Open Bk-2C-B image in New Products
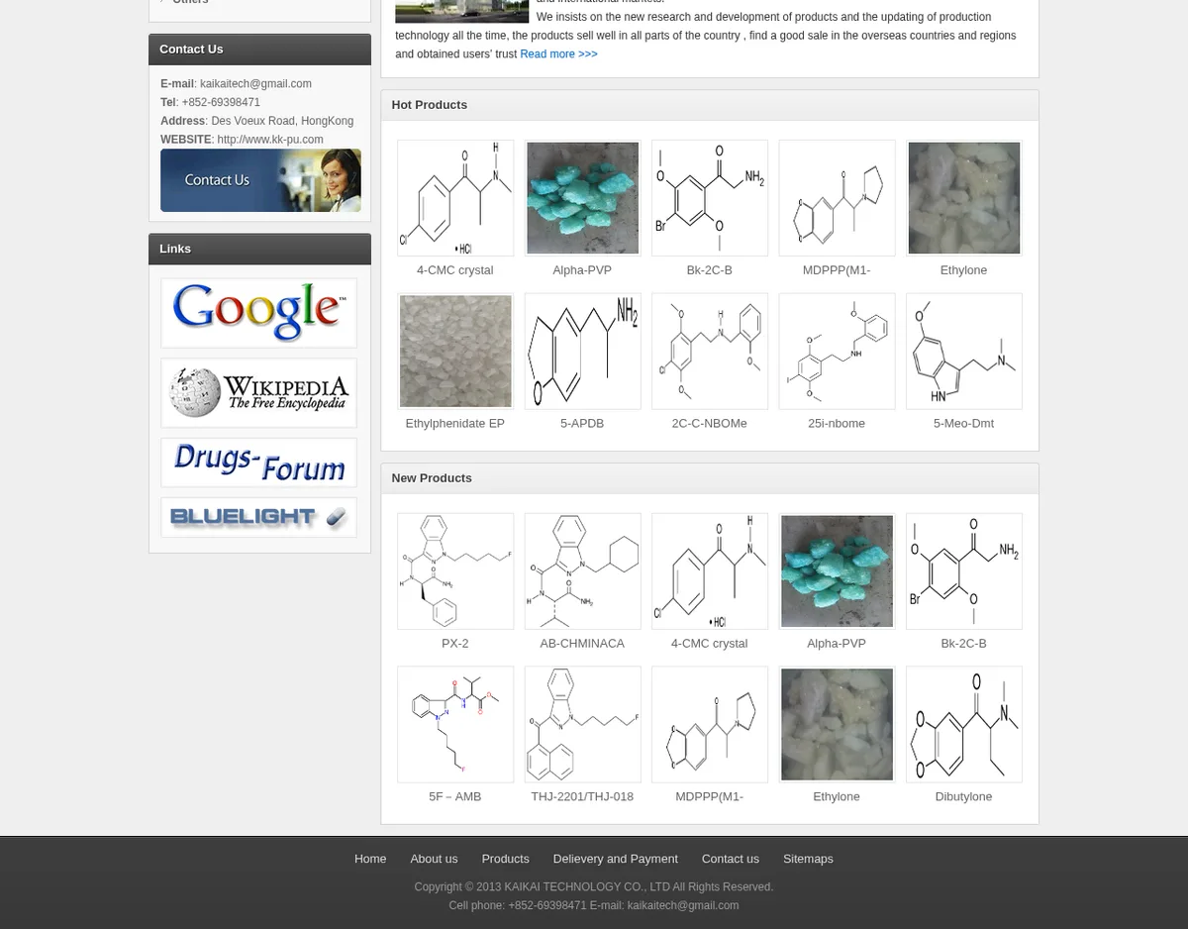This screenshot has height=929, width=1188. [964, 571]
